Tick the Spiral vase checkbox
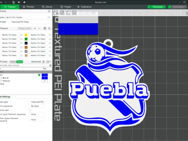This screenshot has width=188, height=141. click(30, 110)
